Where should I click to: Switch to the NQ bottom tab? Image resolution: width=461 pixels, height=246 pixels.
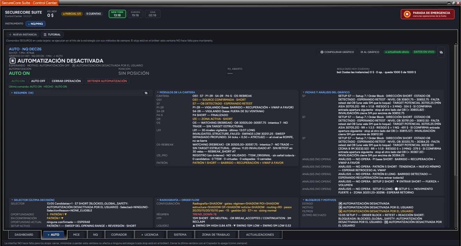coord(95,235)
